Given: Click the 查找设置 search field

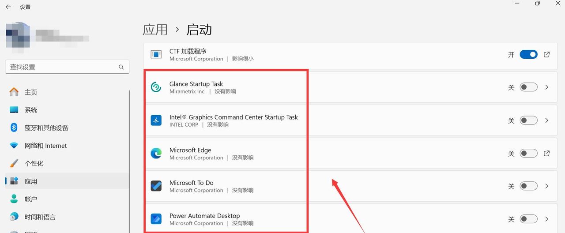Looking at the screenshot, I should coord(67,67).
